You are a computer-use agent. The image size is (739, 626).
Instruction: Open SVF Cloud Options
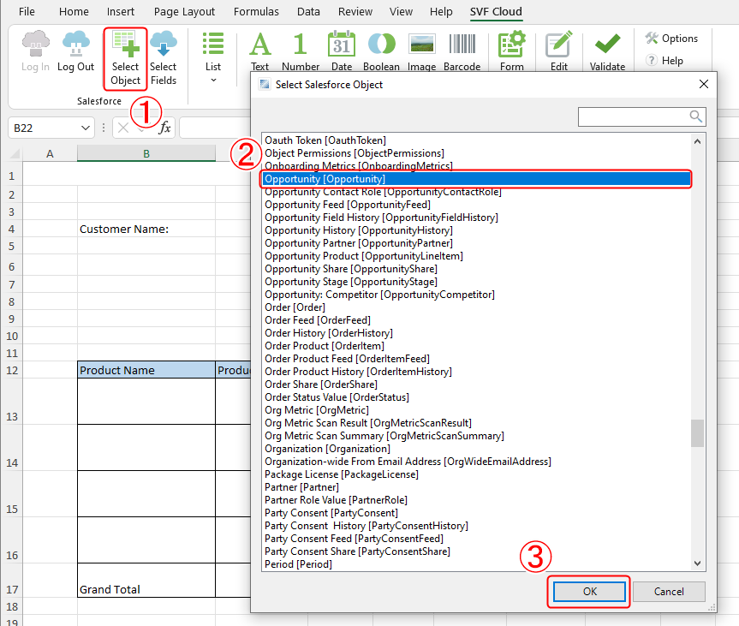(x=671, y=39)
